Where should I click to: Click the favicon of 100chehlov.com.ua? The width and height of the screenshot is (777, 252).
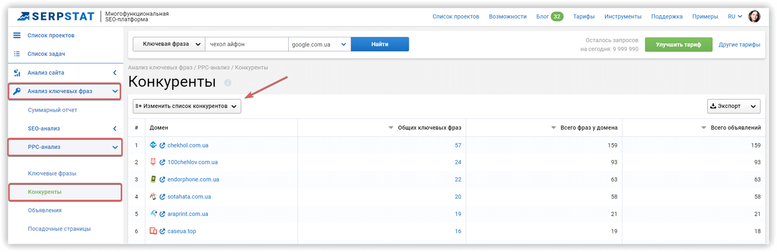pos(153,162)
